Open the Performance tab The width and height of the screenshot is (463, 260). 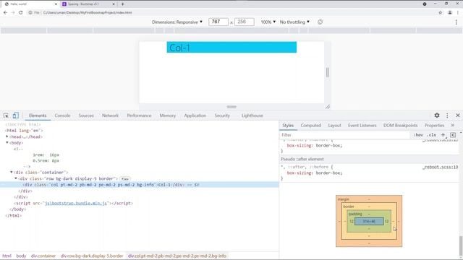[139, 116]
